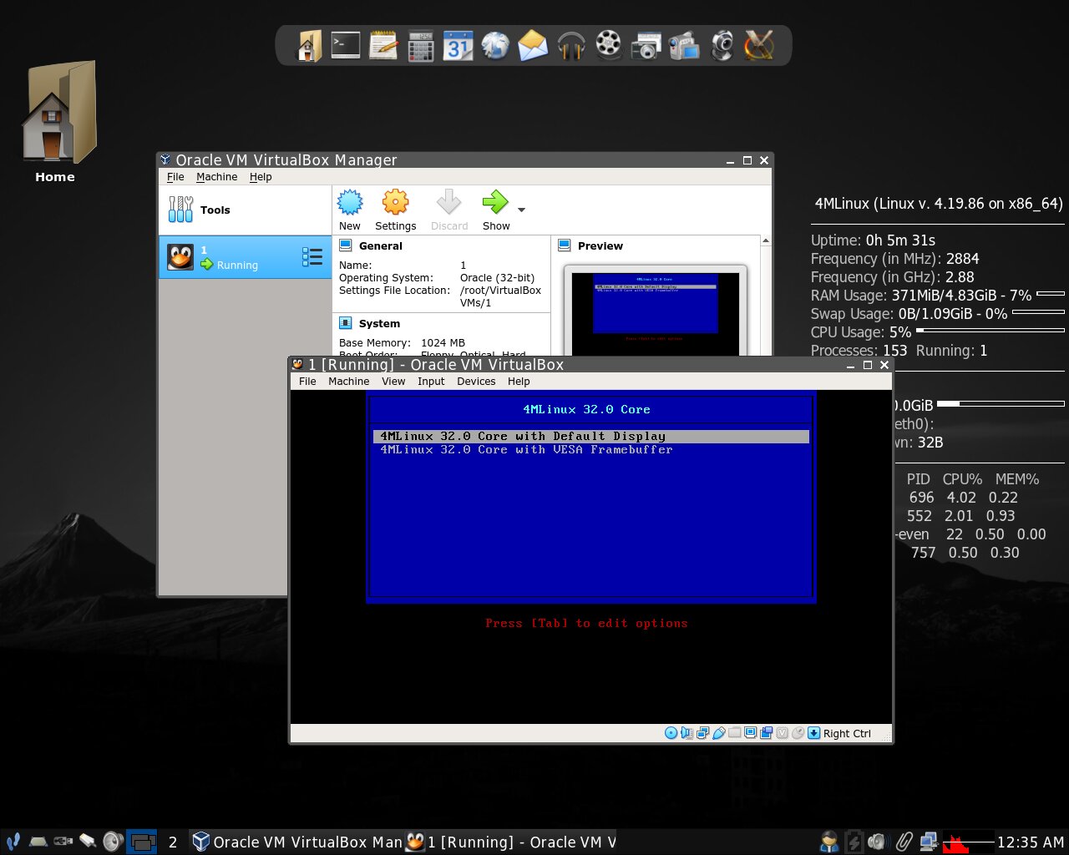Image resolution: width=1069 pixels, height=855 pixels.
Task: Click the Discard toolbar button
Action: click(449, 210)
